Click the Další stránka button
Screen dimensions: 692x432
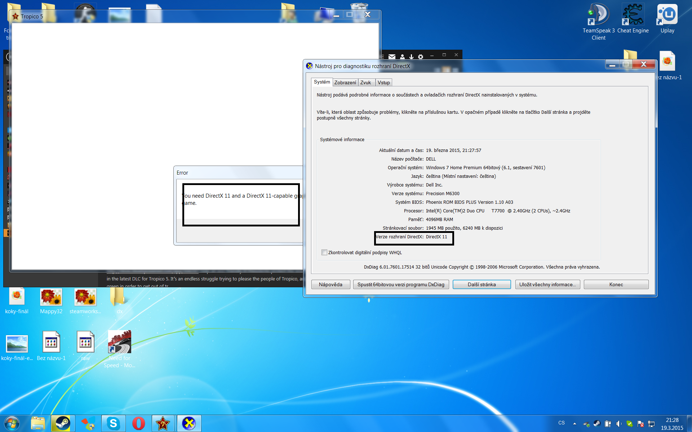click(x=482, y=284)
